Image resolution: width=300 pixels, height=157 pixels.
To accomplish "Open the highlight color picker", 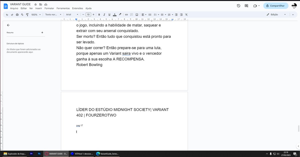I will (120, 14).
